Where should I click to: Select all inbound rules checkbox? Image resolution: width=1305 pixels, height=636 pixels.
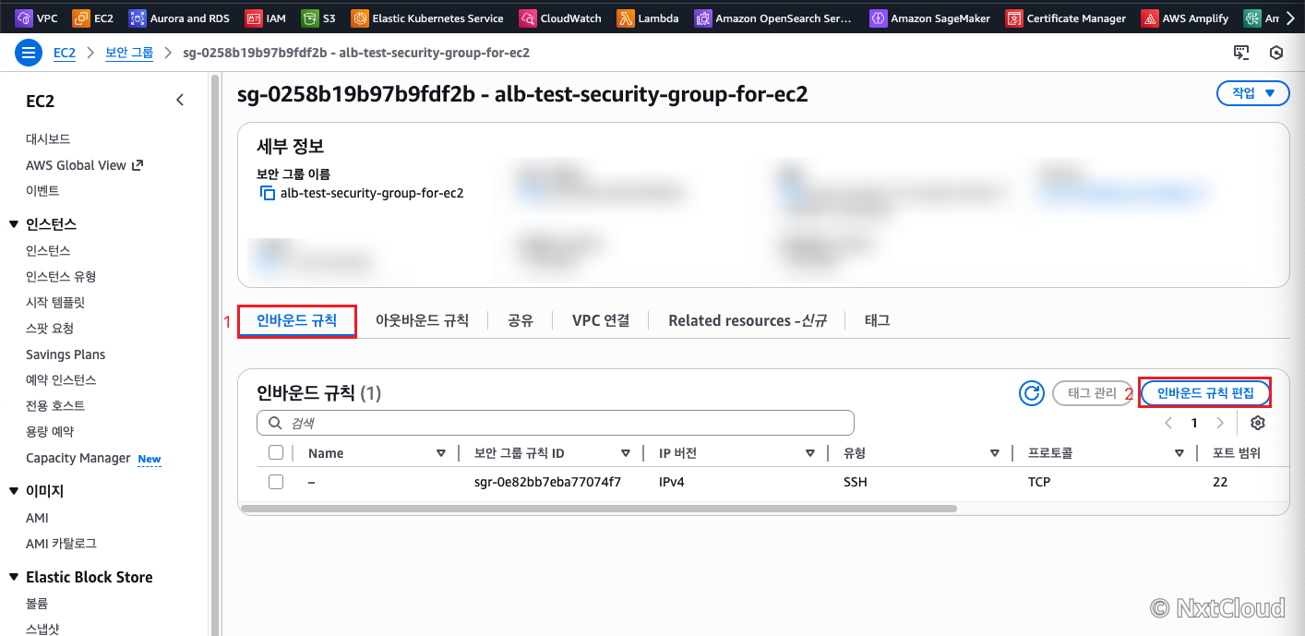tap(275, 452)
